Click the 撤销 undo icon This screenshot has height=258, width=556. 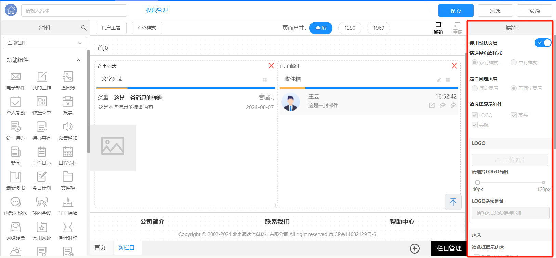point(438,25)
